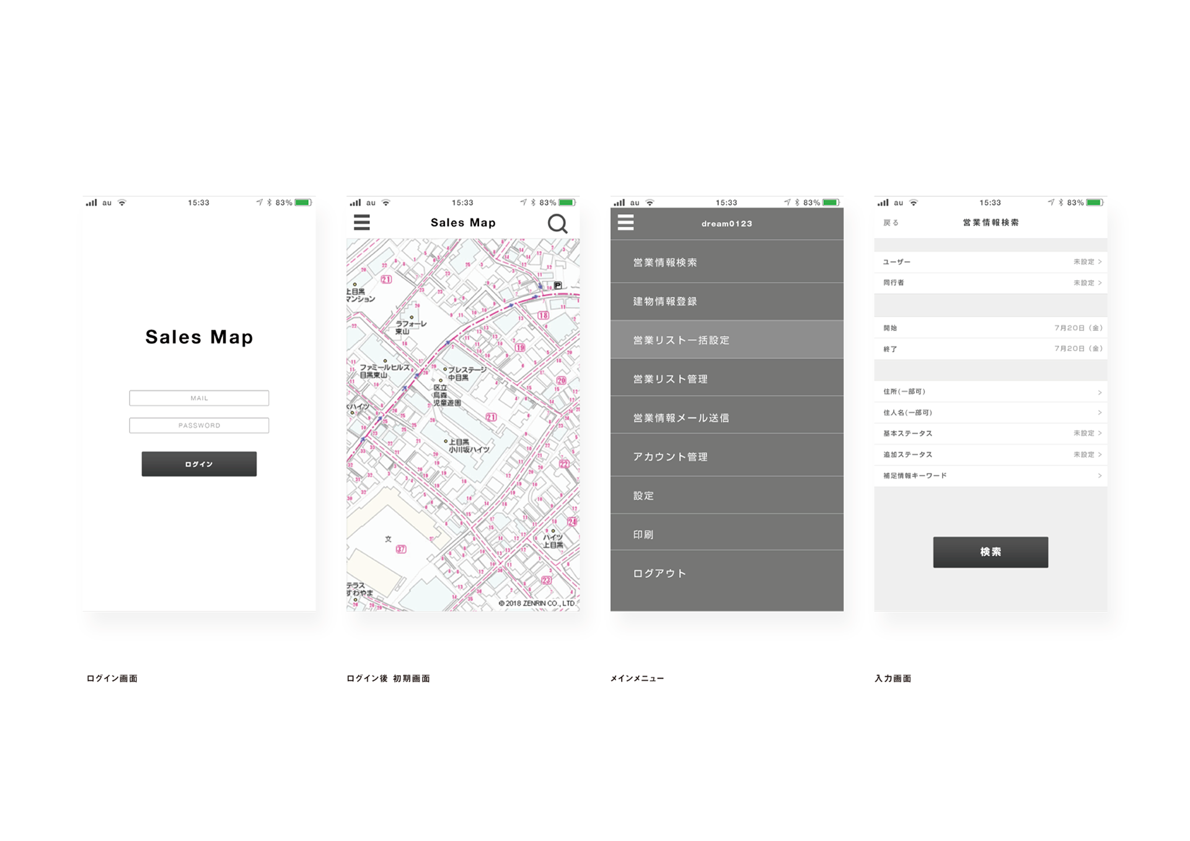Image resolution: width=1190 pixels, height=841 pixels.
Task: Tap the school marker on the map
Action: click(388, 539)
